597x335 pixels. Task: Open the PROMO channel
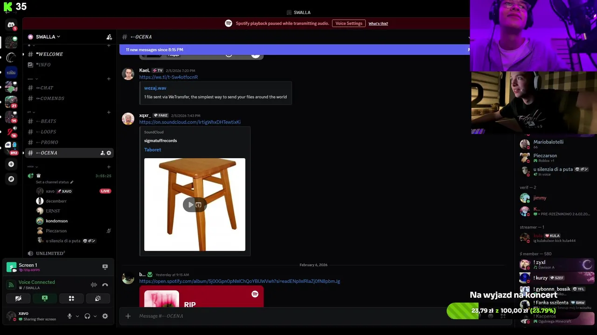point(69,142)
